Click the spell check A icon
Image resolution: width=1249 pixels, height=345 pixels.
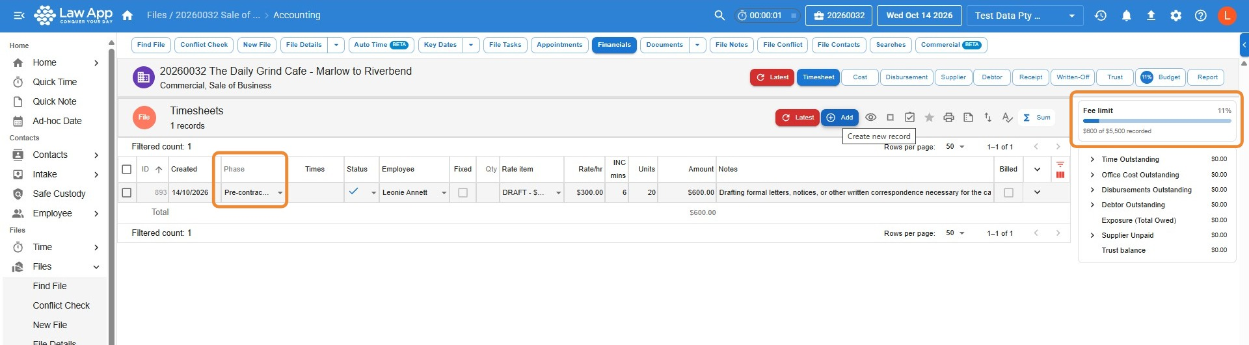(x=1007, y=118)
